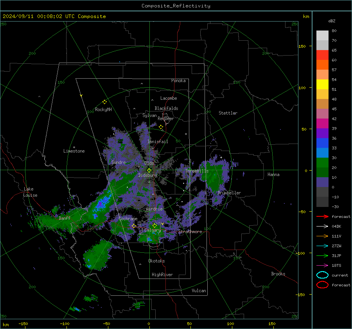The height and width of the screenshot is (329, 352).
Task: Click the ThreeHills label
Action: tap(197, 171)
